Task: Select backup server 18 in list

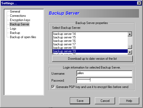Action: (x=90, y=47)
